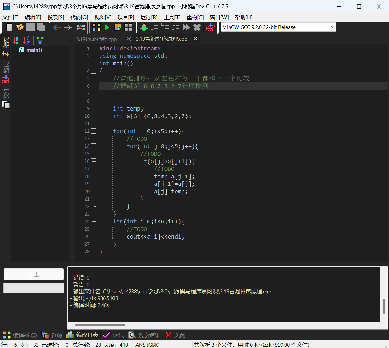Click the Save file toolbar icon
Image resolution: width=389 pixels, height=348 pixels.
(x=30, y=27)
